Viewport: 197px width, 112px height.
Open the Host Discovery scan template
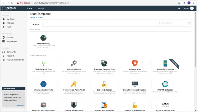[43, 38]
